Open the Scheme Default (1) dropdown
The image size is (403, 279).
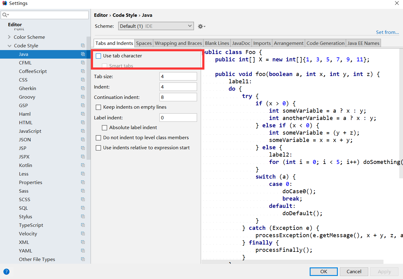pos(156,26)
